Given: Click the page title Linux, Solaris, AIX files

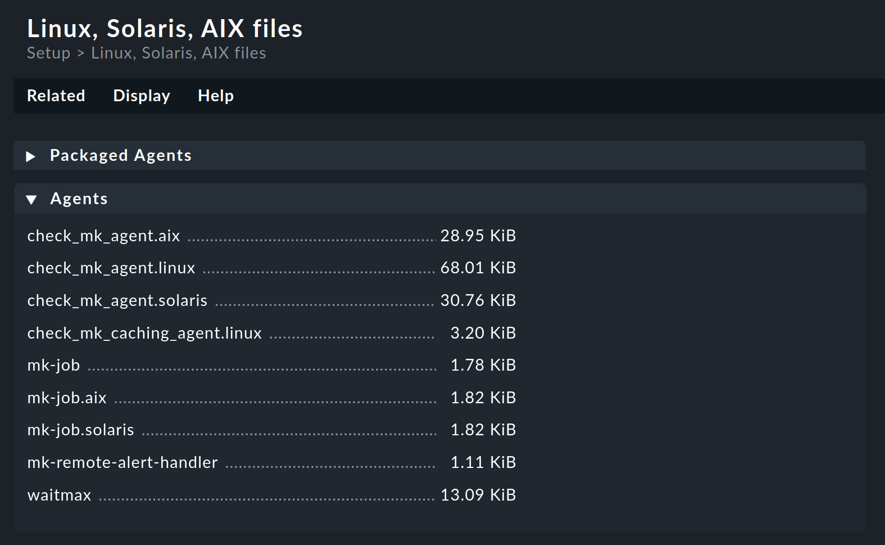Looking at the screenshot, I should [165, 28].
